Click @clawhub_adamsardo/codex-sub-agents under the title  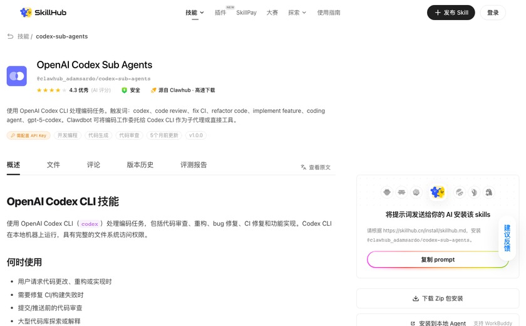click(x=93, y=78)
